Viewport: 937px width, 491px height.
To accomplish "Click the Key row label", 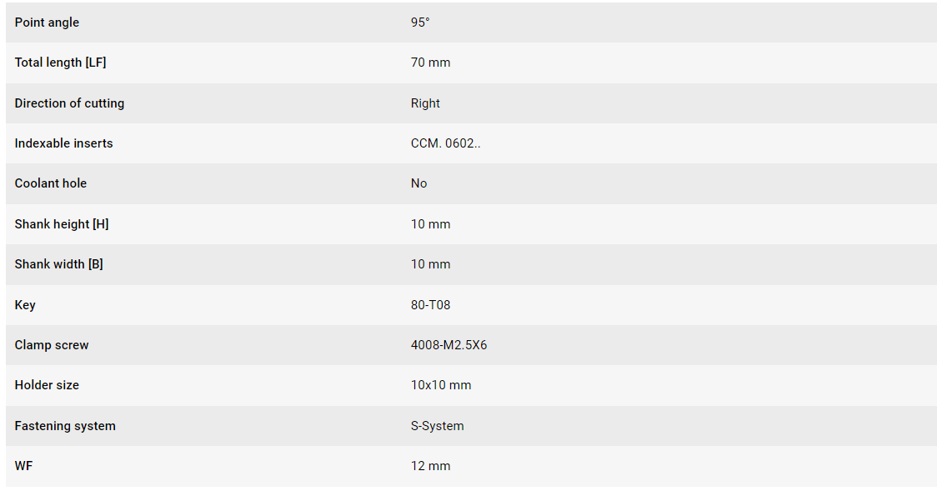I will [x=25, y=304].
